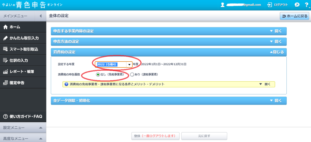Click 元に戻す button
The height and width of the screenshot is (142, 311).
204,136
